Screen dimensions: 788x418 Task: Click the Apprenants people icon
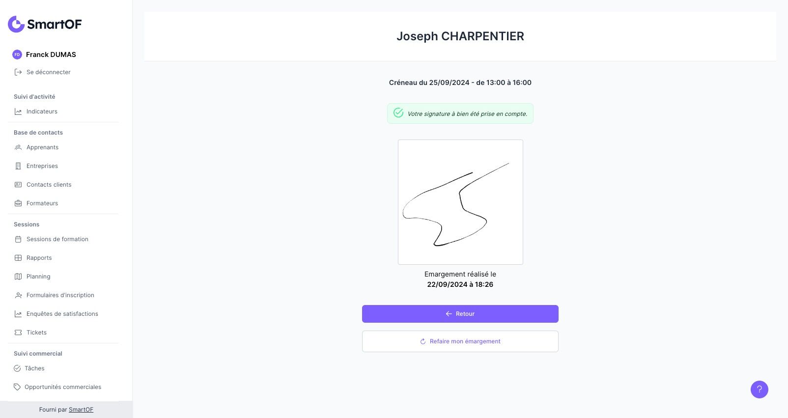(18, 147)
